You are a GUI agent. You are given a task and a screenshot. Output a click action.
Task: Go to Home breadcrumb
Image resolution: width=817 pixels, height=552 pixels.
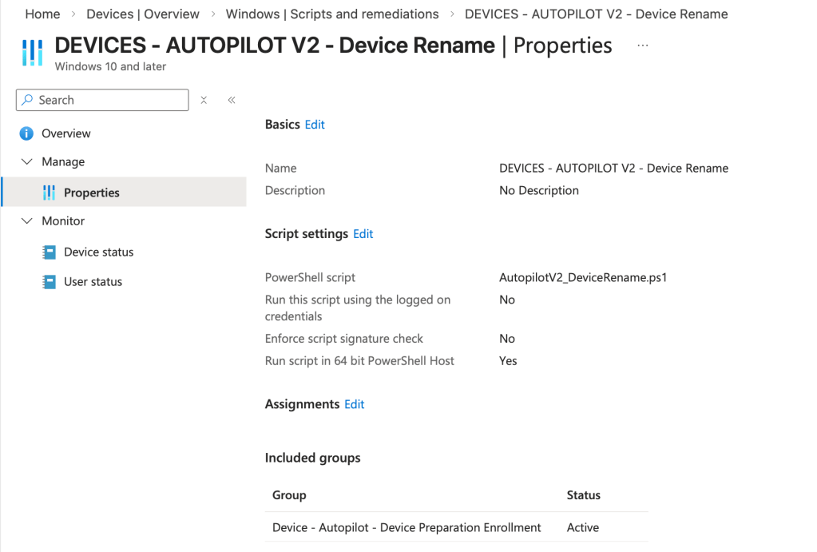click(42, 14)
